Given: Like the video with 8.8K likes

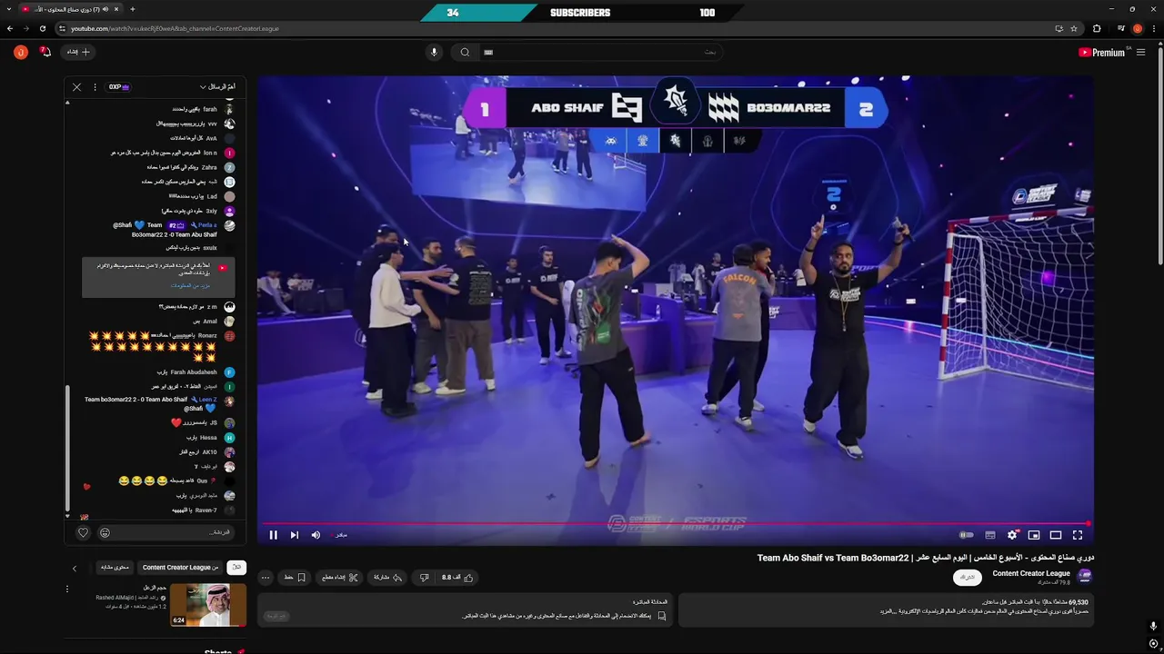Looking at the screenshot, I should (x=457, y=578).
